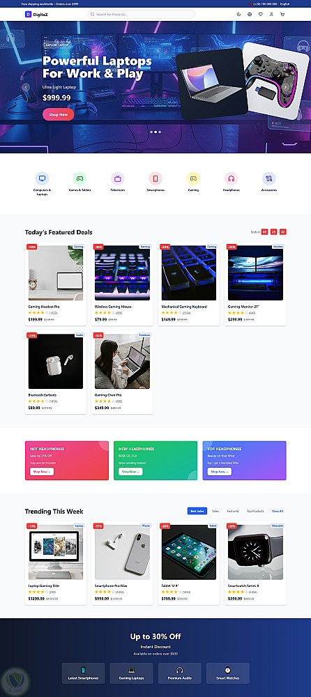Go to next hero slide arrow
311x697 pixels.
tap(285, 87)
